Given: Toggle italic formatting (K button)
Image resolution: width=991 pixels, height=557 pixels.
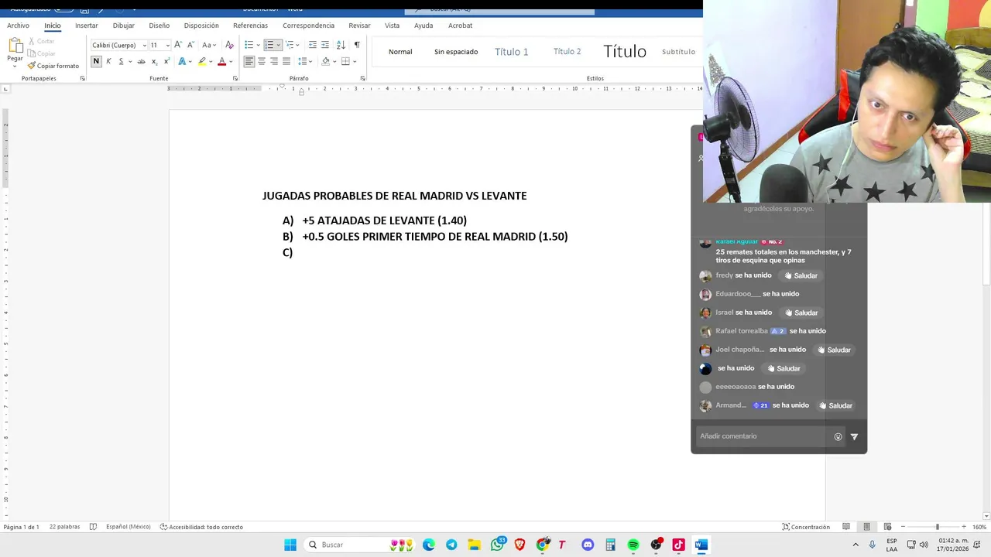Looking at the screenshot, I should tap(108, 61).
